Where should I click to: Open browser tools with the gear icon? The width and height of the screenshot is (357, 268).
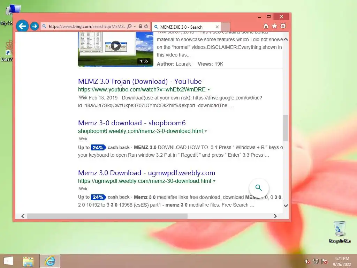[x=283, y=26]
